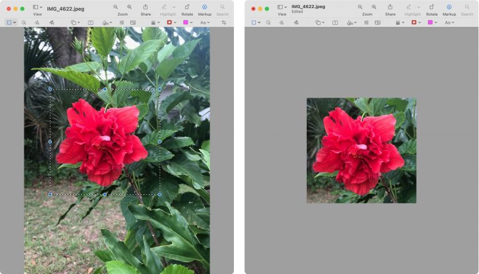Open the Sign signature menu in the Edited window

pyautogui.click(x=352, y=22)
